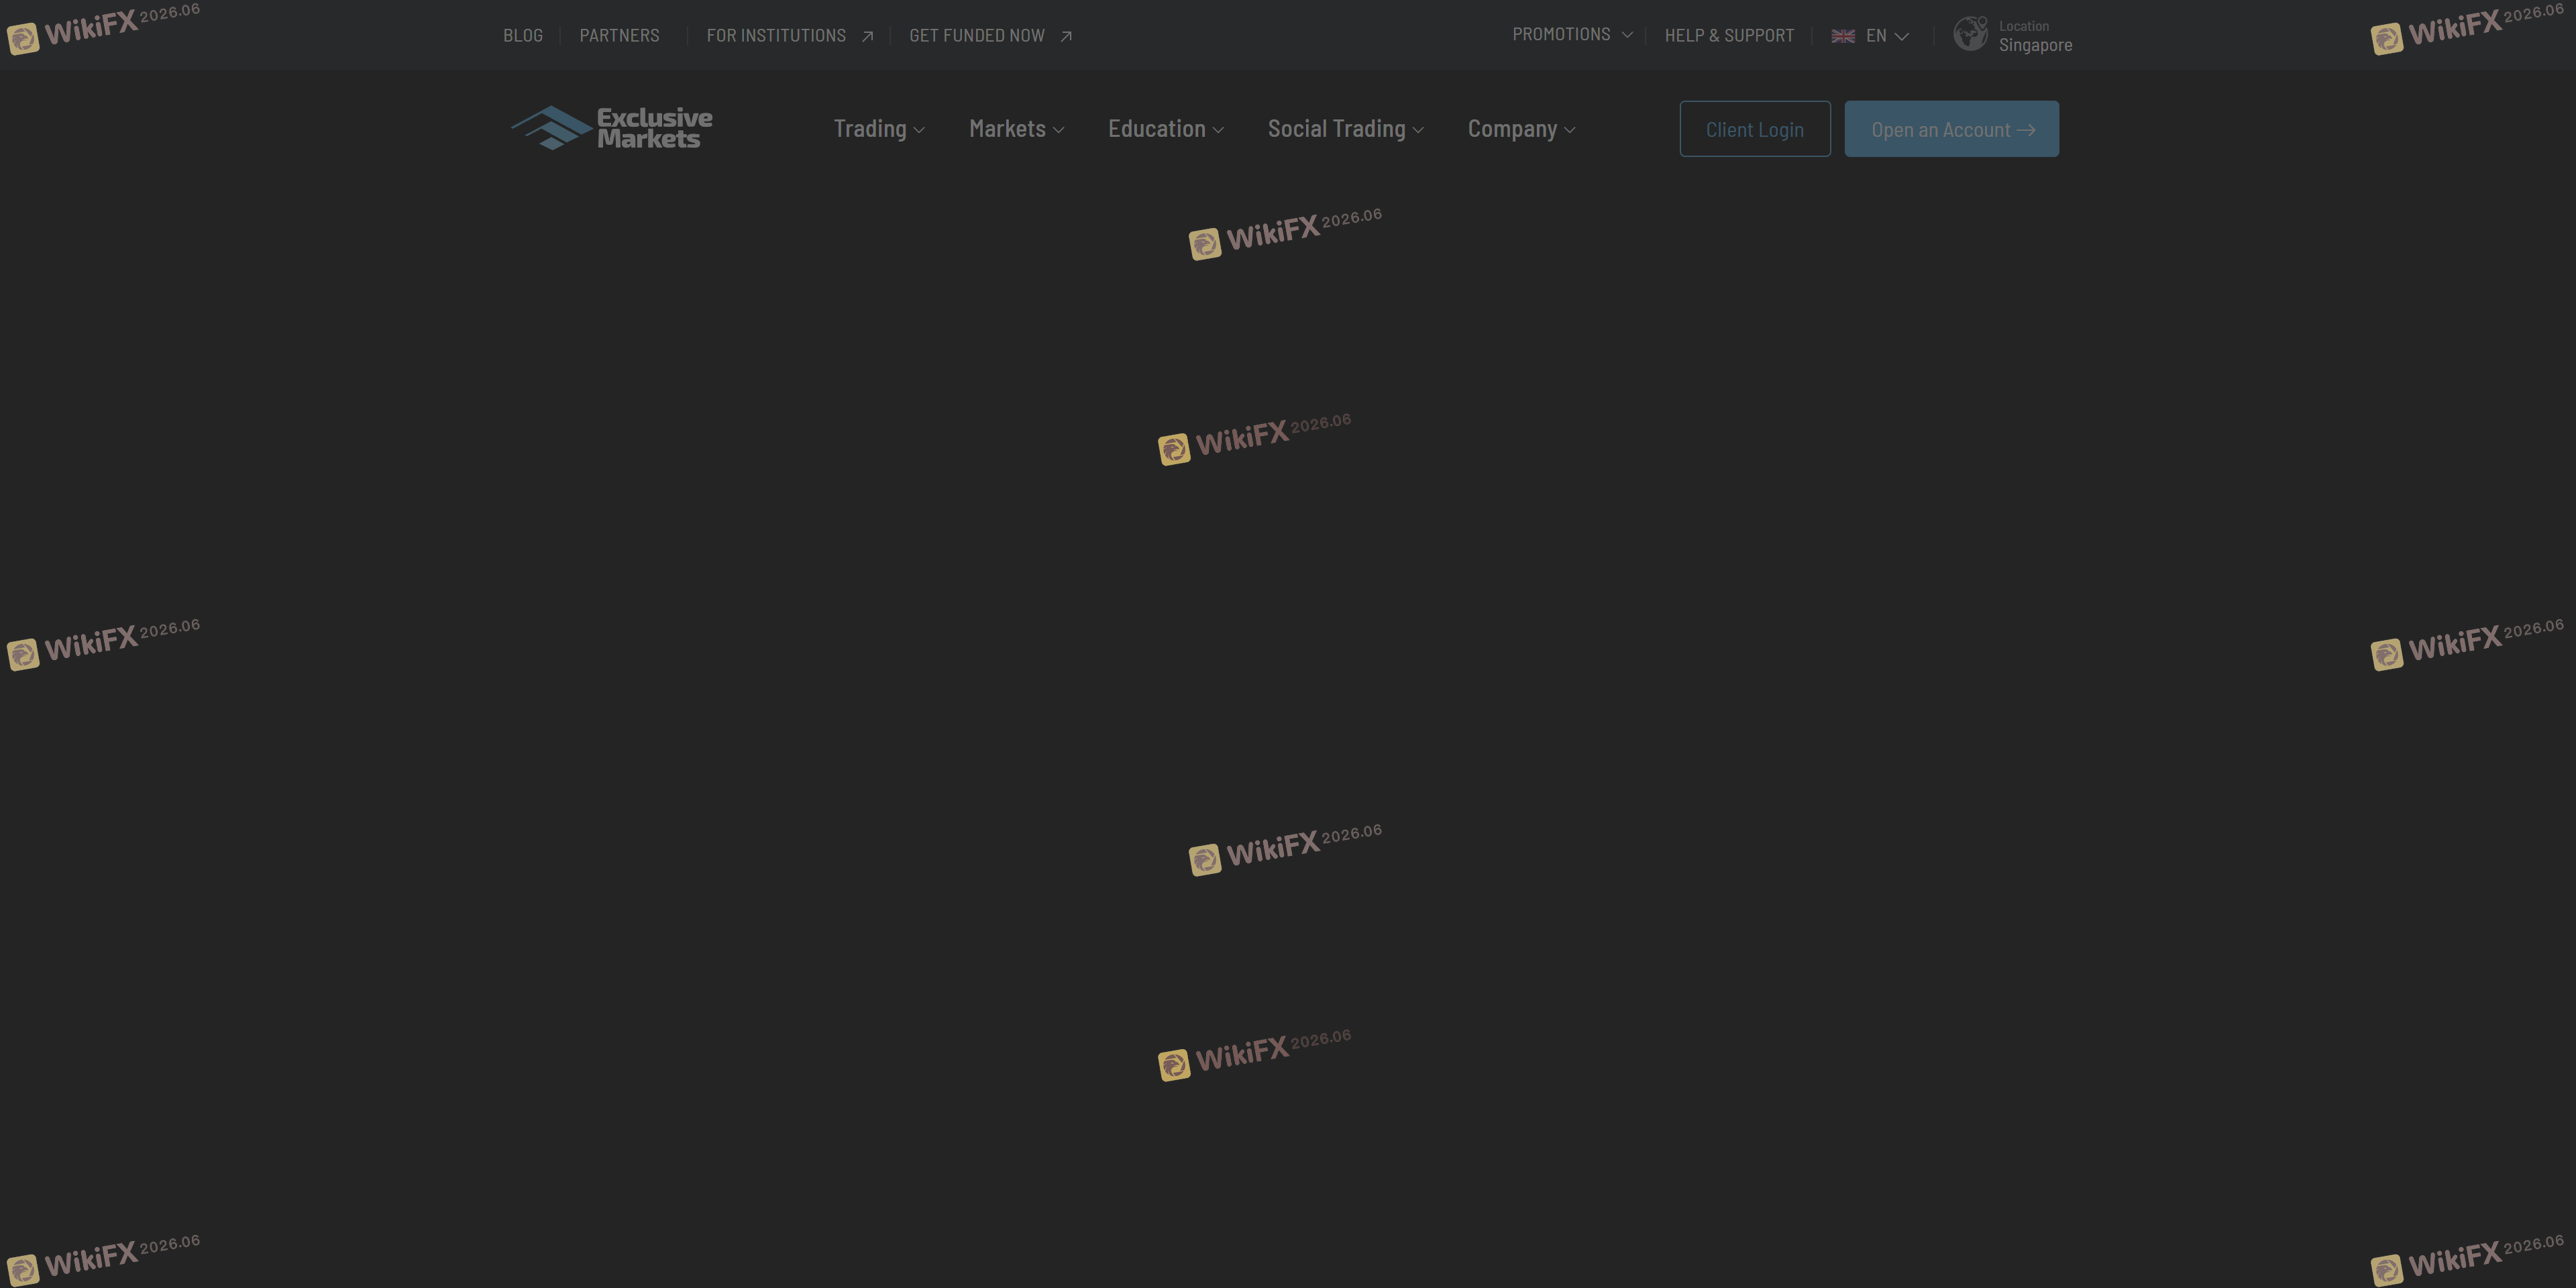Open Help & Support page

tap(1729, 36)
